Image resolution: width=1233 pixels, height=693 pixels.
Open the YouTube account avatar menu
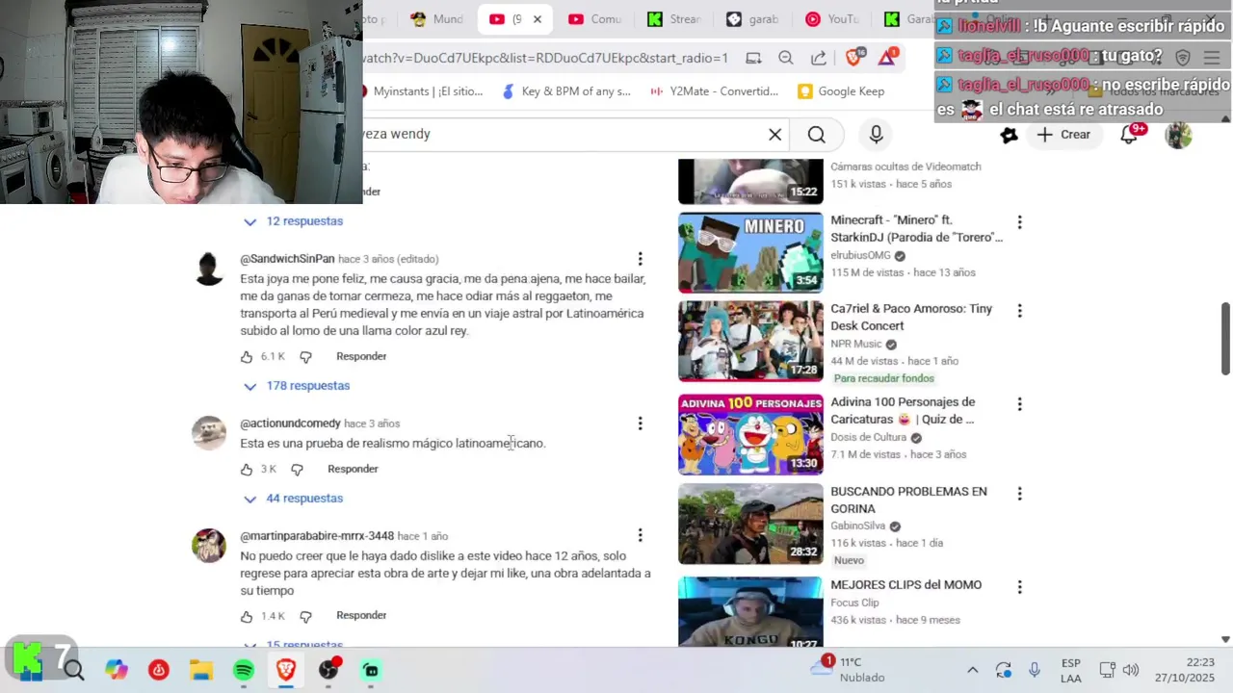click(x=1178, y=135)
